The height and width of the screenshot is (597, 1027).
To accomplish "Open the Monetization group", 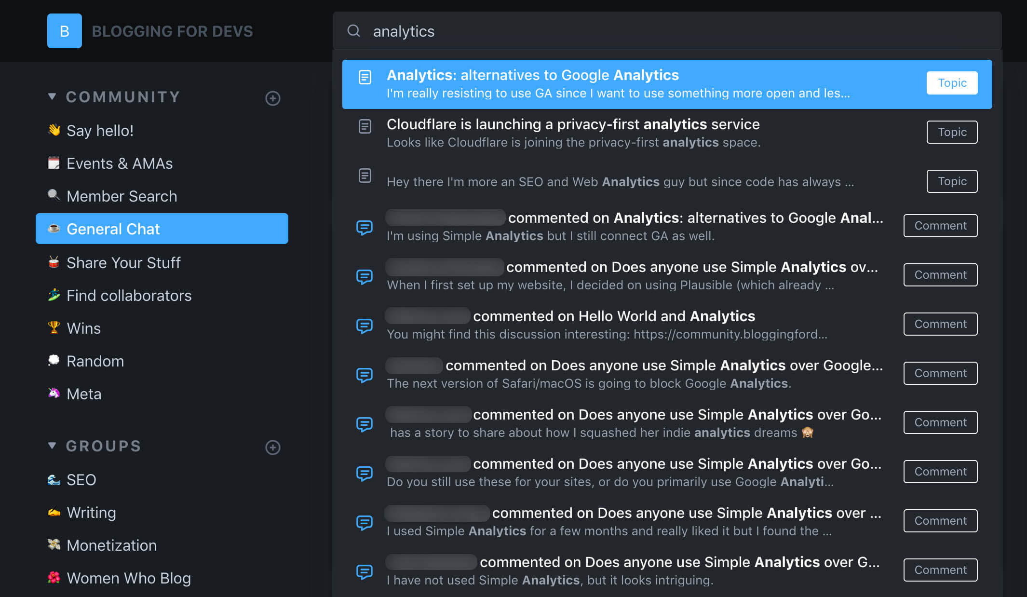I will coord(162,545).
